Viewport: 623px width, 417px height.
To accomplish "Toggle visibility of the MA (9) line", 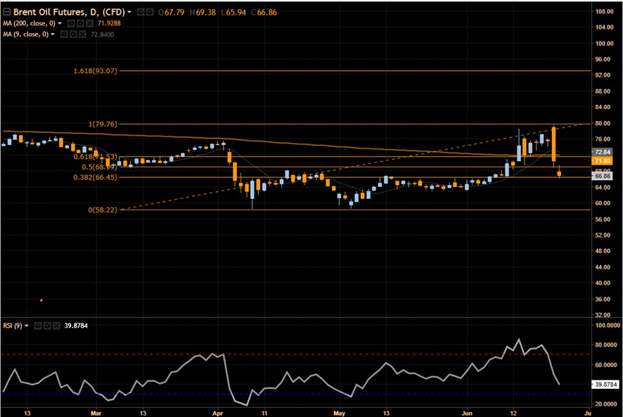I will 64,34.
